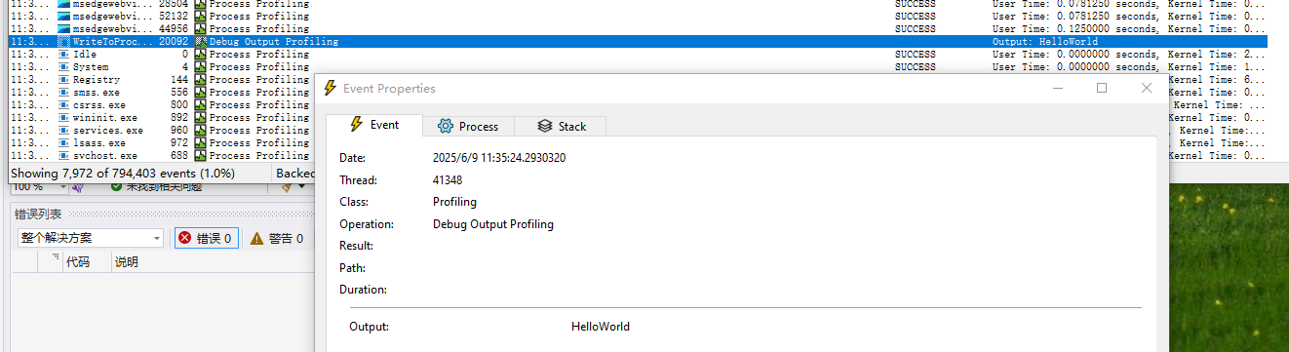This screenshot has height=352, width=1289.
Task: Click the SUCCESS result in the System row
Action: click(915, 67)
